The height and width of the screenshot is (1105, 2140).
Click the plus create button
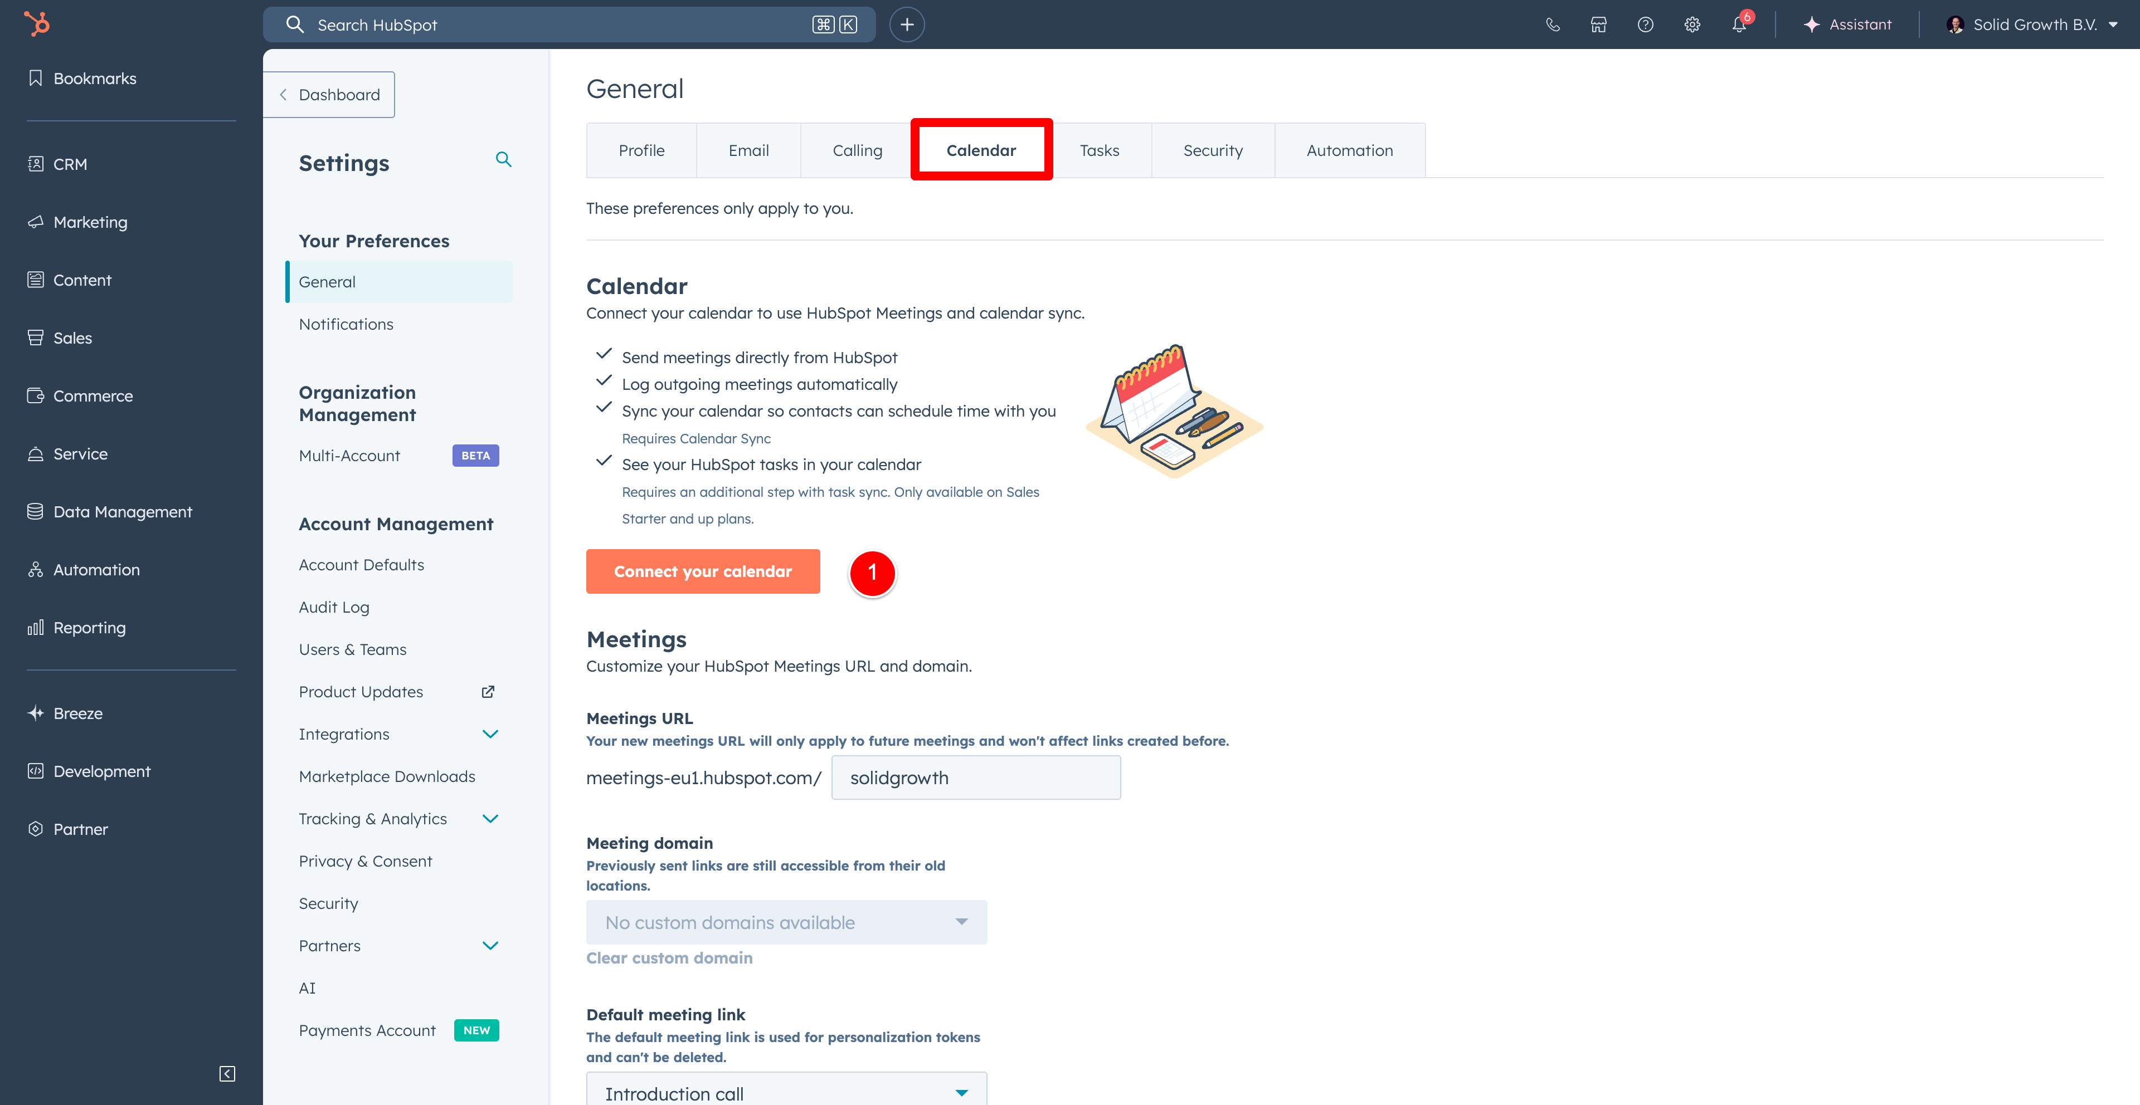906,25
